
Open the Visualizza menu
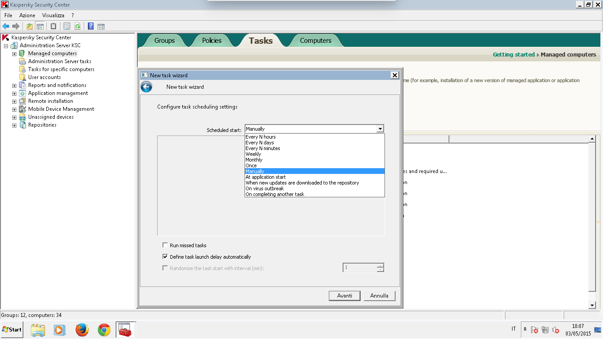point(53,15)
